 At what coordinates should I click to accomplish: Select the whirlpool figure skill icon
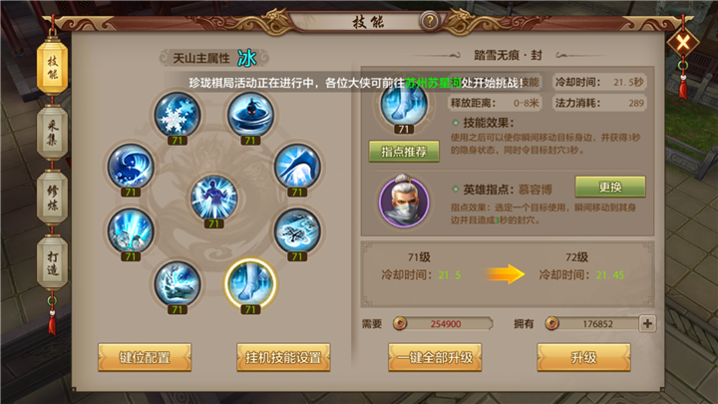point(250,116)
